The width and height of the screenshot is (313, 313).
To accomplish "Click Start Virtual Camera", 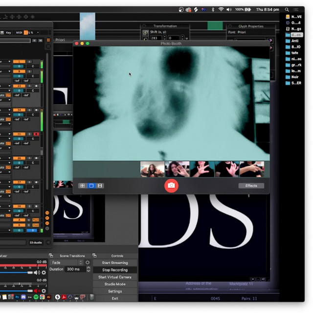I will (x=114, y=277).
